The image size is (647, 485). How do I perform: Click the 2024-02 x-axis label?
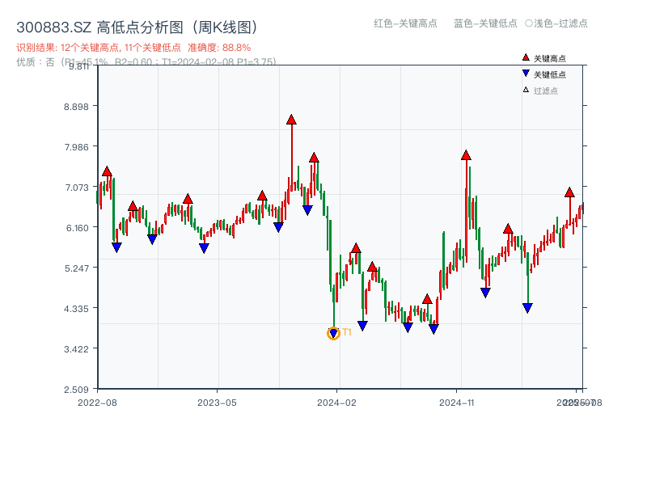337,402
